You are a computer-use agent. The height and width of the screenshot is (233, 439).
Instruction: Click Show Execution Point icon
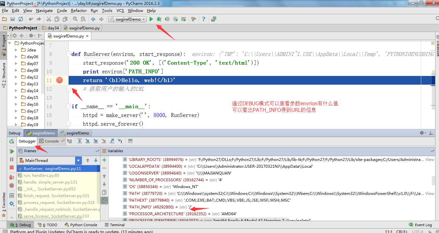[70, 141]
